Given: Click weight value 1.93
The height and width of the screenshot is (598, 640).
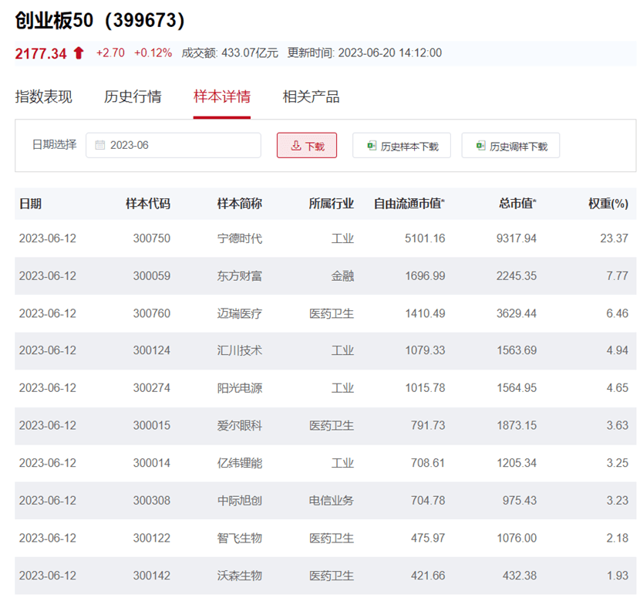Looking at the screenshot, I should 617,576.
